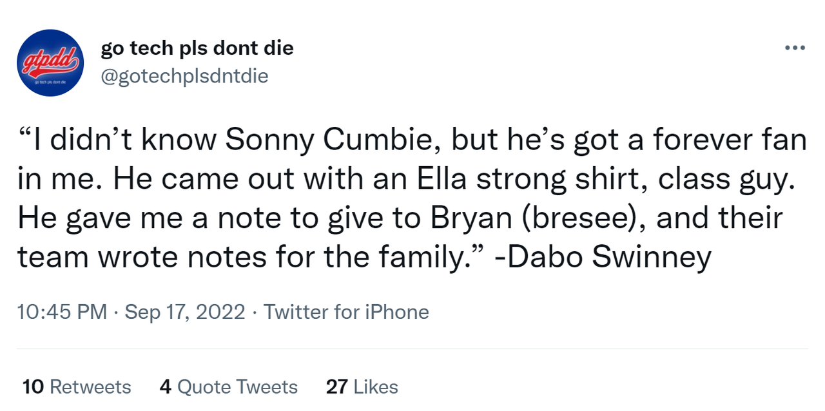Click the Sep 17, 2022 date
825x411 pixels.
click(x=185, y=312)
